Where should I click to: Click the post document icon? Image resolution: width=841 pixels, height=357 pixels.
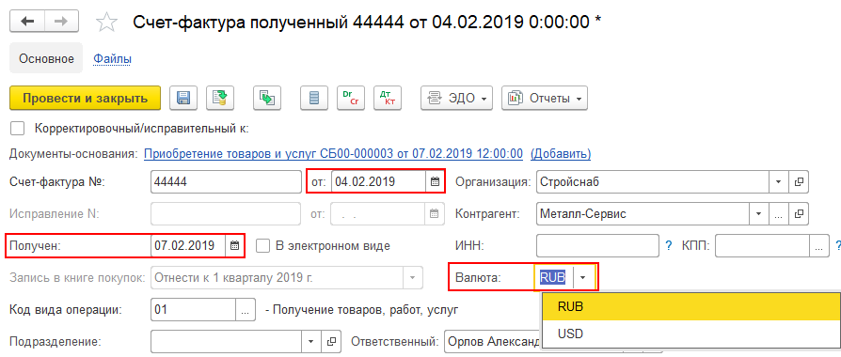[220, 98]
